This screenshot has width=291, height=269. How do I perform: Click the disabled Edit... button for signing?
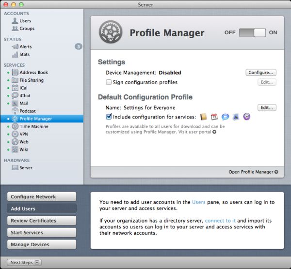267,82
